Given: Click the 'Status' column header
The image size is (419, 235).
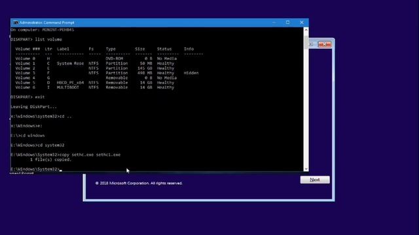Looking at the screenshot, I should [164, 49].
